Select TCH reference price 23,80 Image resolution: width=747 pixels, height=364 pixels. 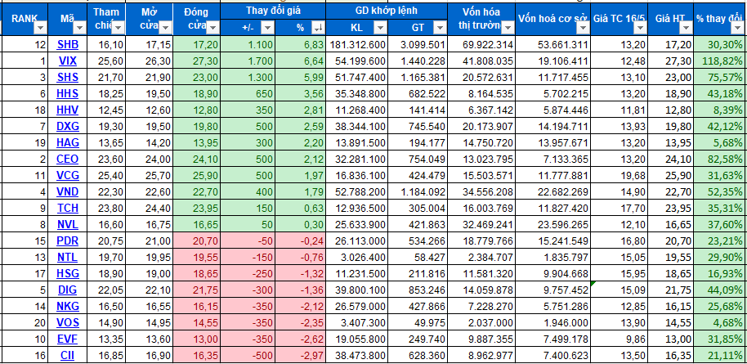105,208
